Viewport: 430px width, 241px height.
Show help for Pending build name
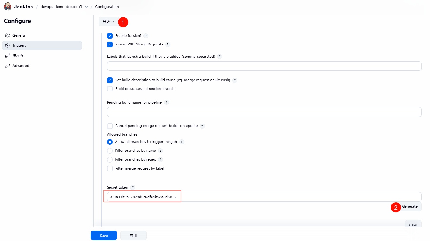(x=166, y=103)
